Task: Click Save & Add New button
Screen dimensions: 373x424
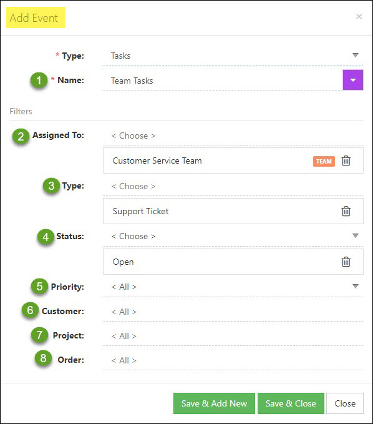Action: click(x=214, y=403)
